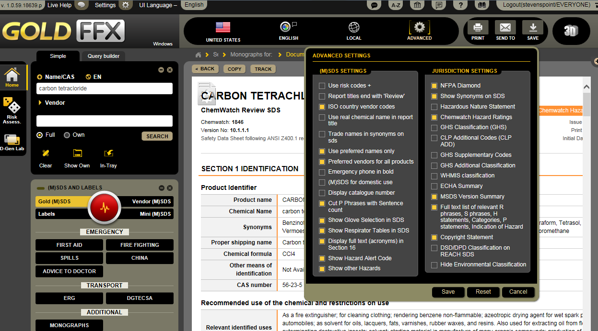Open the Vendor (M)SDS tab

tap(151, 201)
